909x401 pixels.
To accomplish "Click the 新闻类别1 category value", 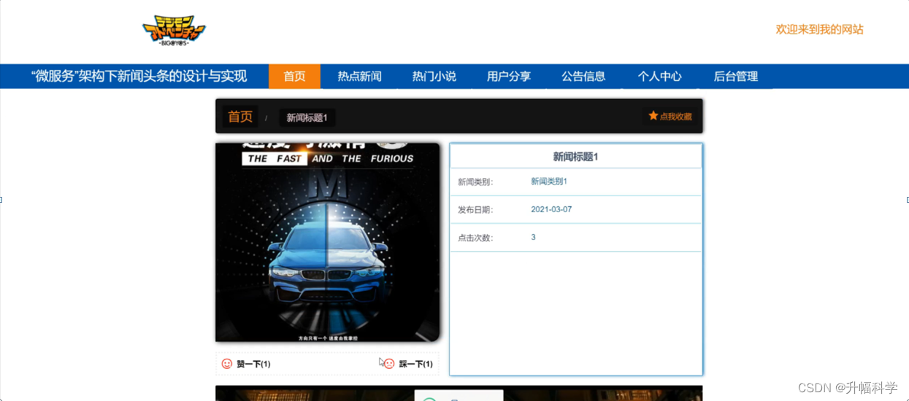I will [x=549, y=182].
